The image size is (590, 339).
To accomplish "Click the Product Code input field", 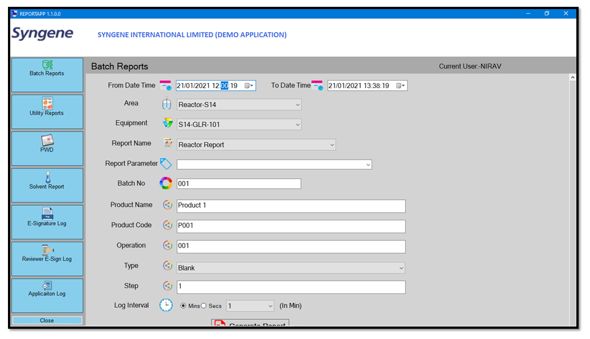I will tap(291, 226).
